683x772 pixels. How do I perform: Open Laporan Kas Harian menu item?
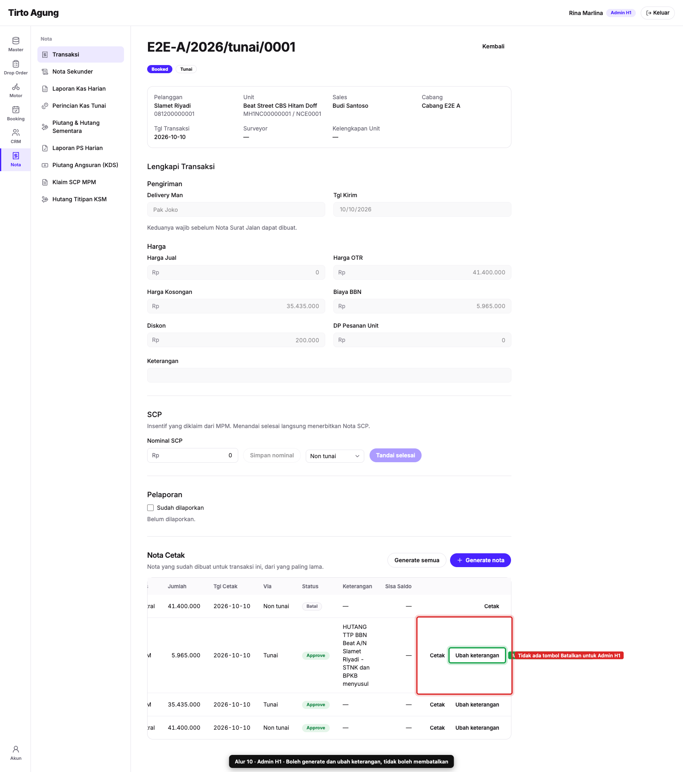point(80,89)
